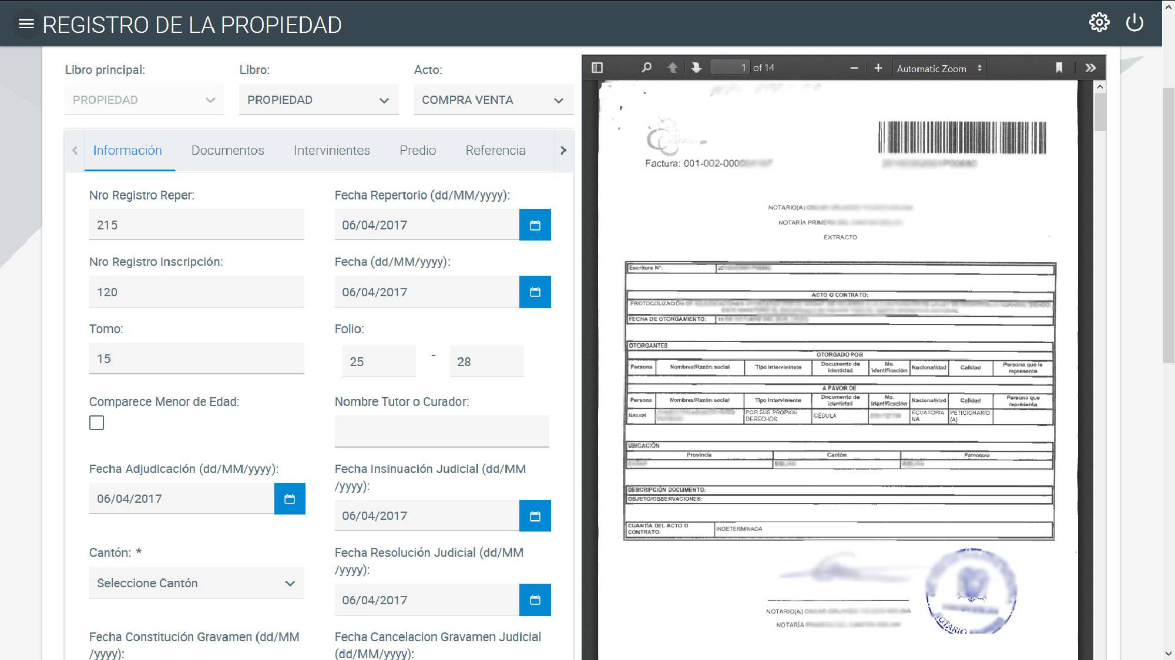
Task: Open the Automatic Zoom dropdown
Action: coord(939,68)
